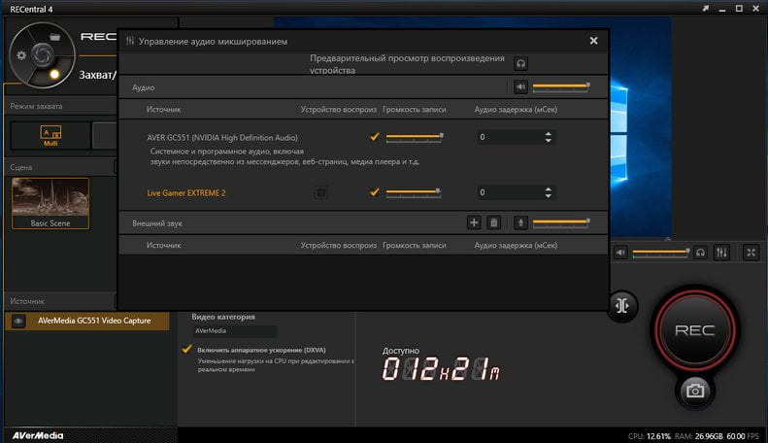Take snapshot with camera button
The height and width of the screenshot is (443, 768).
[x=694, y=391]
